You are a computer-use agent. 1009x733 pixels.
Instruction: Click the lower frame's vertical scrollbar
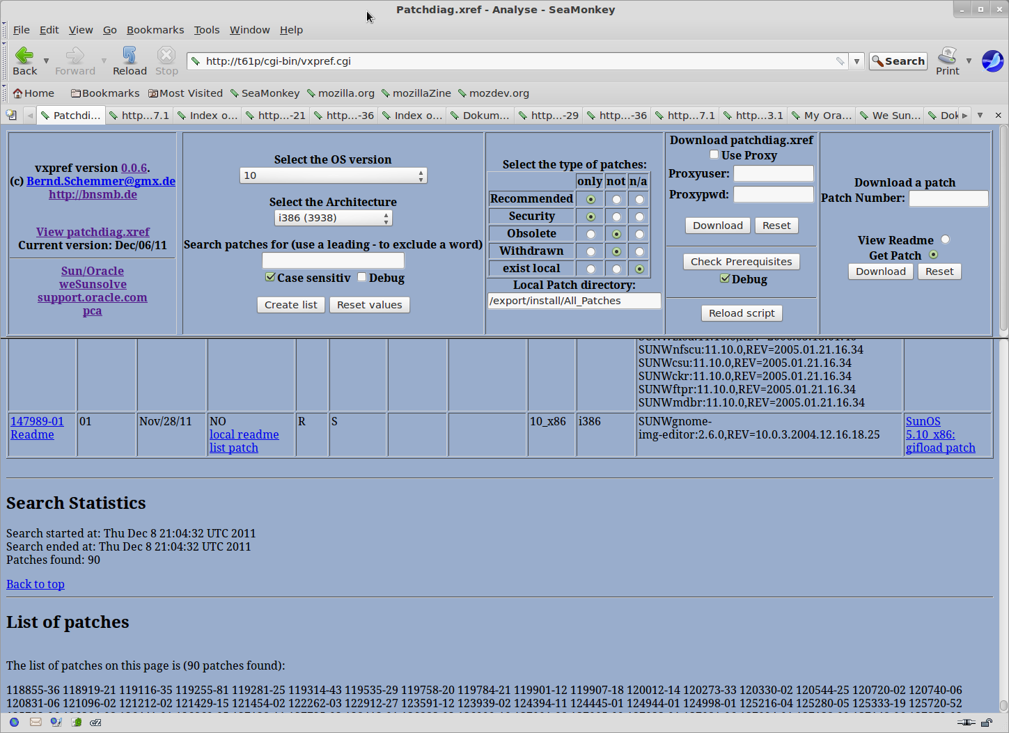1003,526
